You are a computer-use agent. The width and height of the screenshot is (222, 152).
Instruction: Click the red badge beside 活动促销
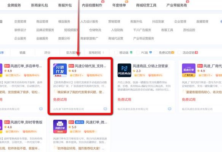point(196,52)
